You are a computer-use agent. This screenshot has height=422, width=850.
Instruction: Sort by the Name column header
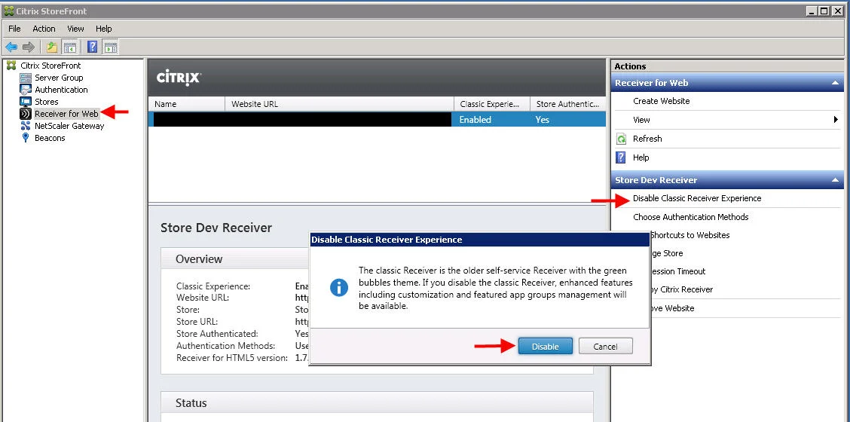point(187,104)
